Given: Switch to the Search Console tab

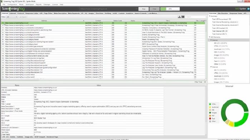Looking at the screenshot, I should coord(141,13).
